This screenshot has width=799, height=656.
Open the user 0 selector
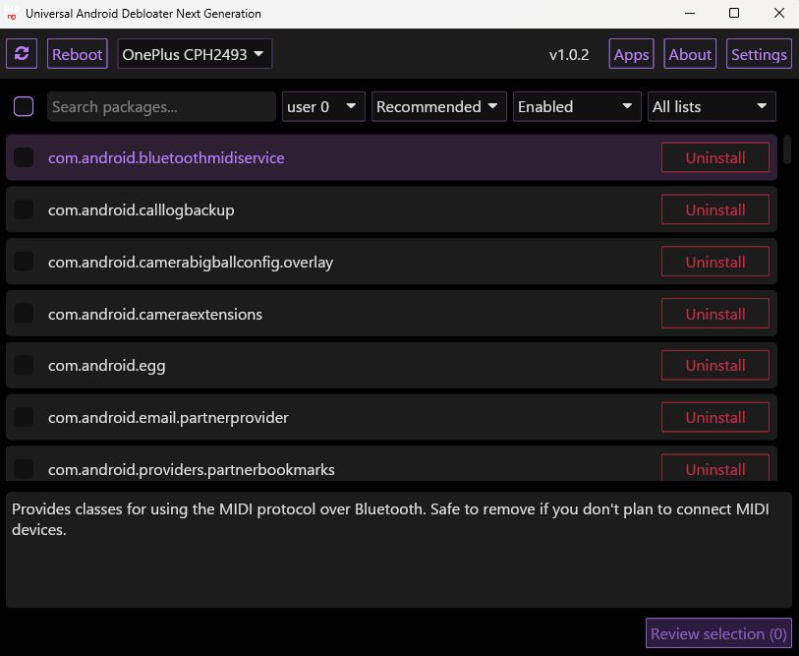[x=323, y=106]
